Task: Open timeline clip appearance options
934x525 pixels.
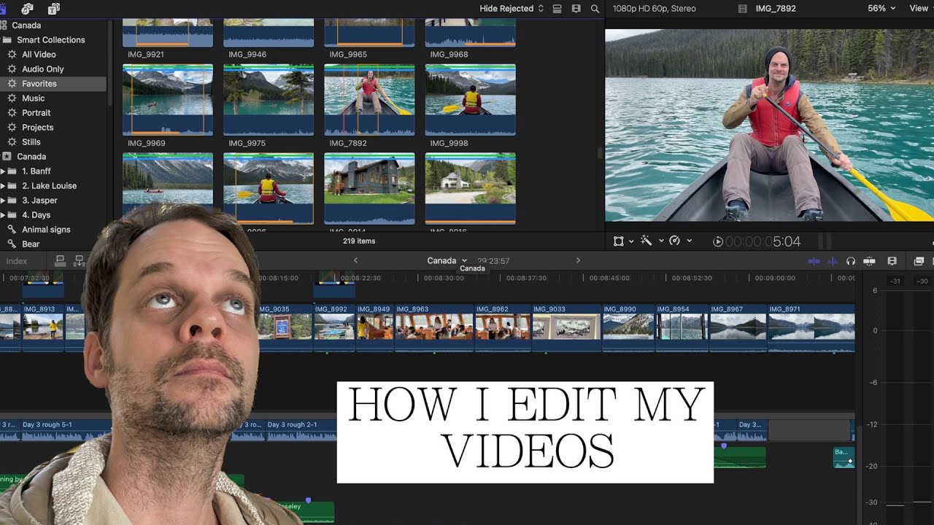Action: (x=892, y=261)
